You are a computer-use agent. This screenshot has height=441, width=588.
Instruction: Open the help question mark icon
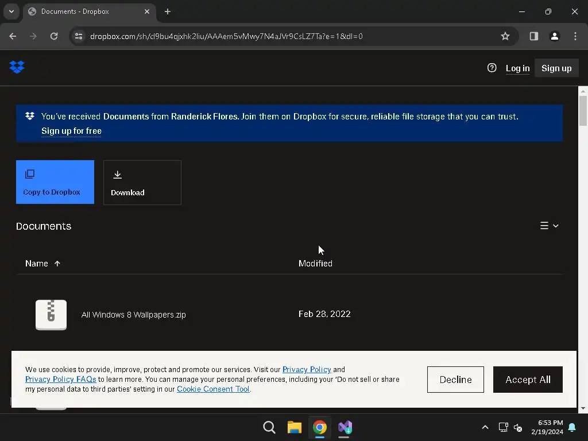(x=492, y=68)
